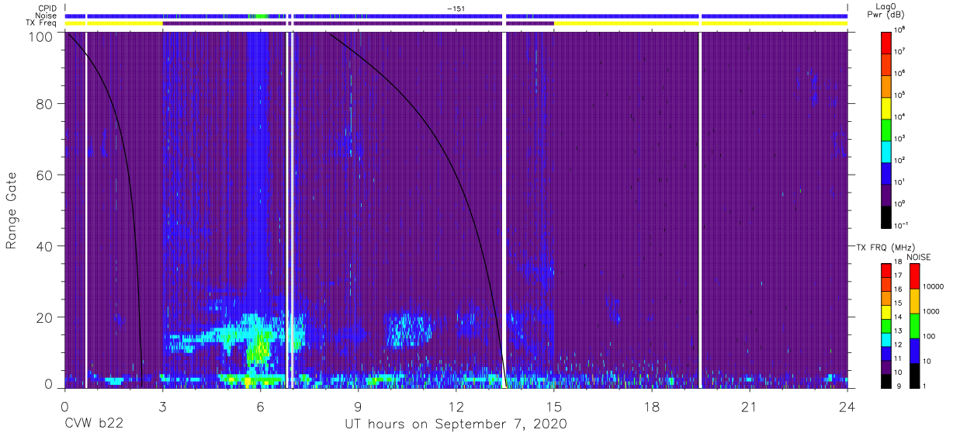
Task: Click the 'CVW b22' radar beam label
Action: (93, 424)
